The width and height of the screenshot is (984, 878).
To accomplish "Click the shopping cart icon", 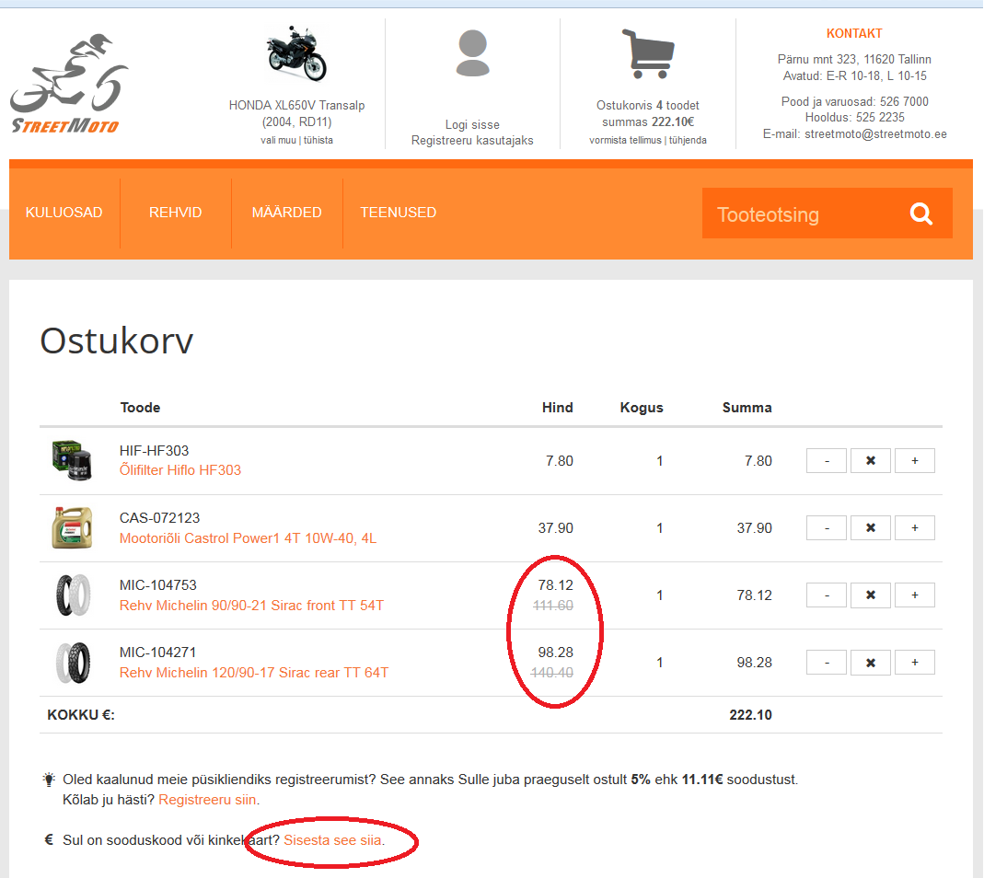I will 648,54.
